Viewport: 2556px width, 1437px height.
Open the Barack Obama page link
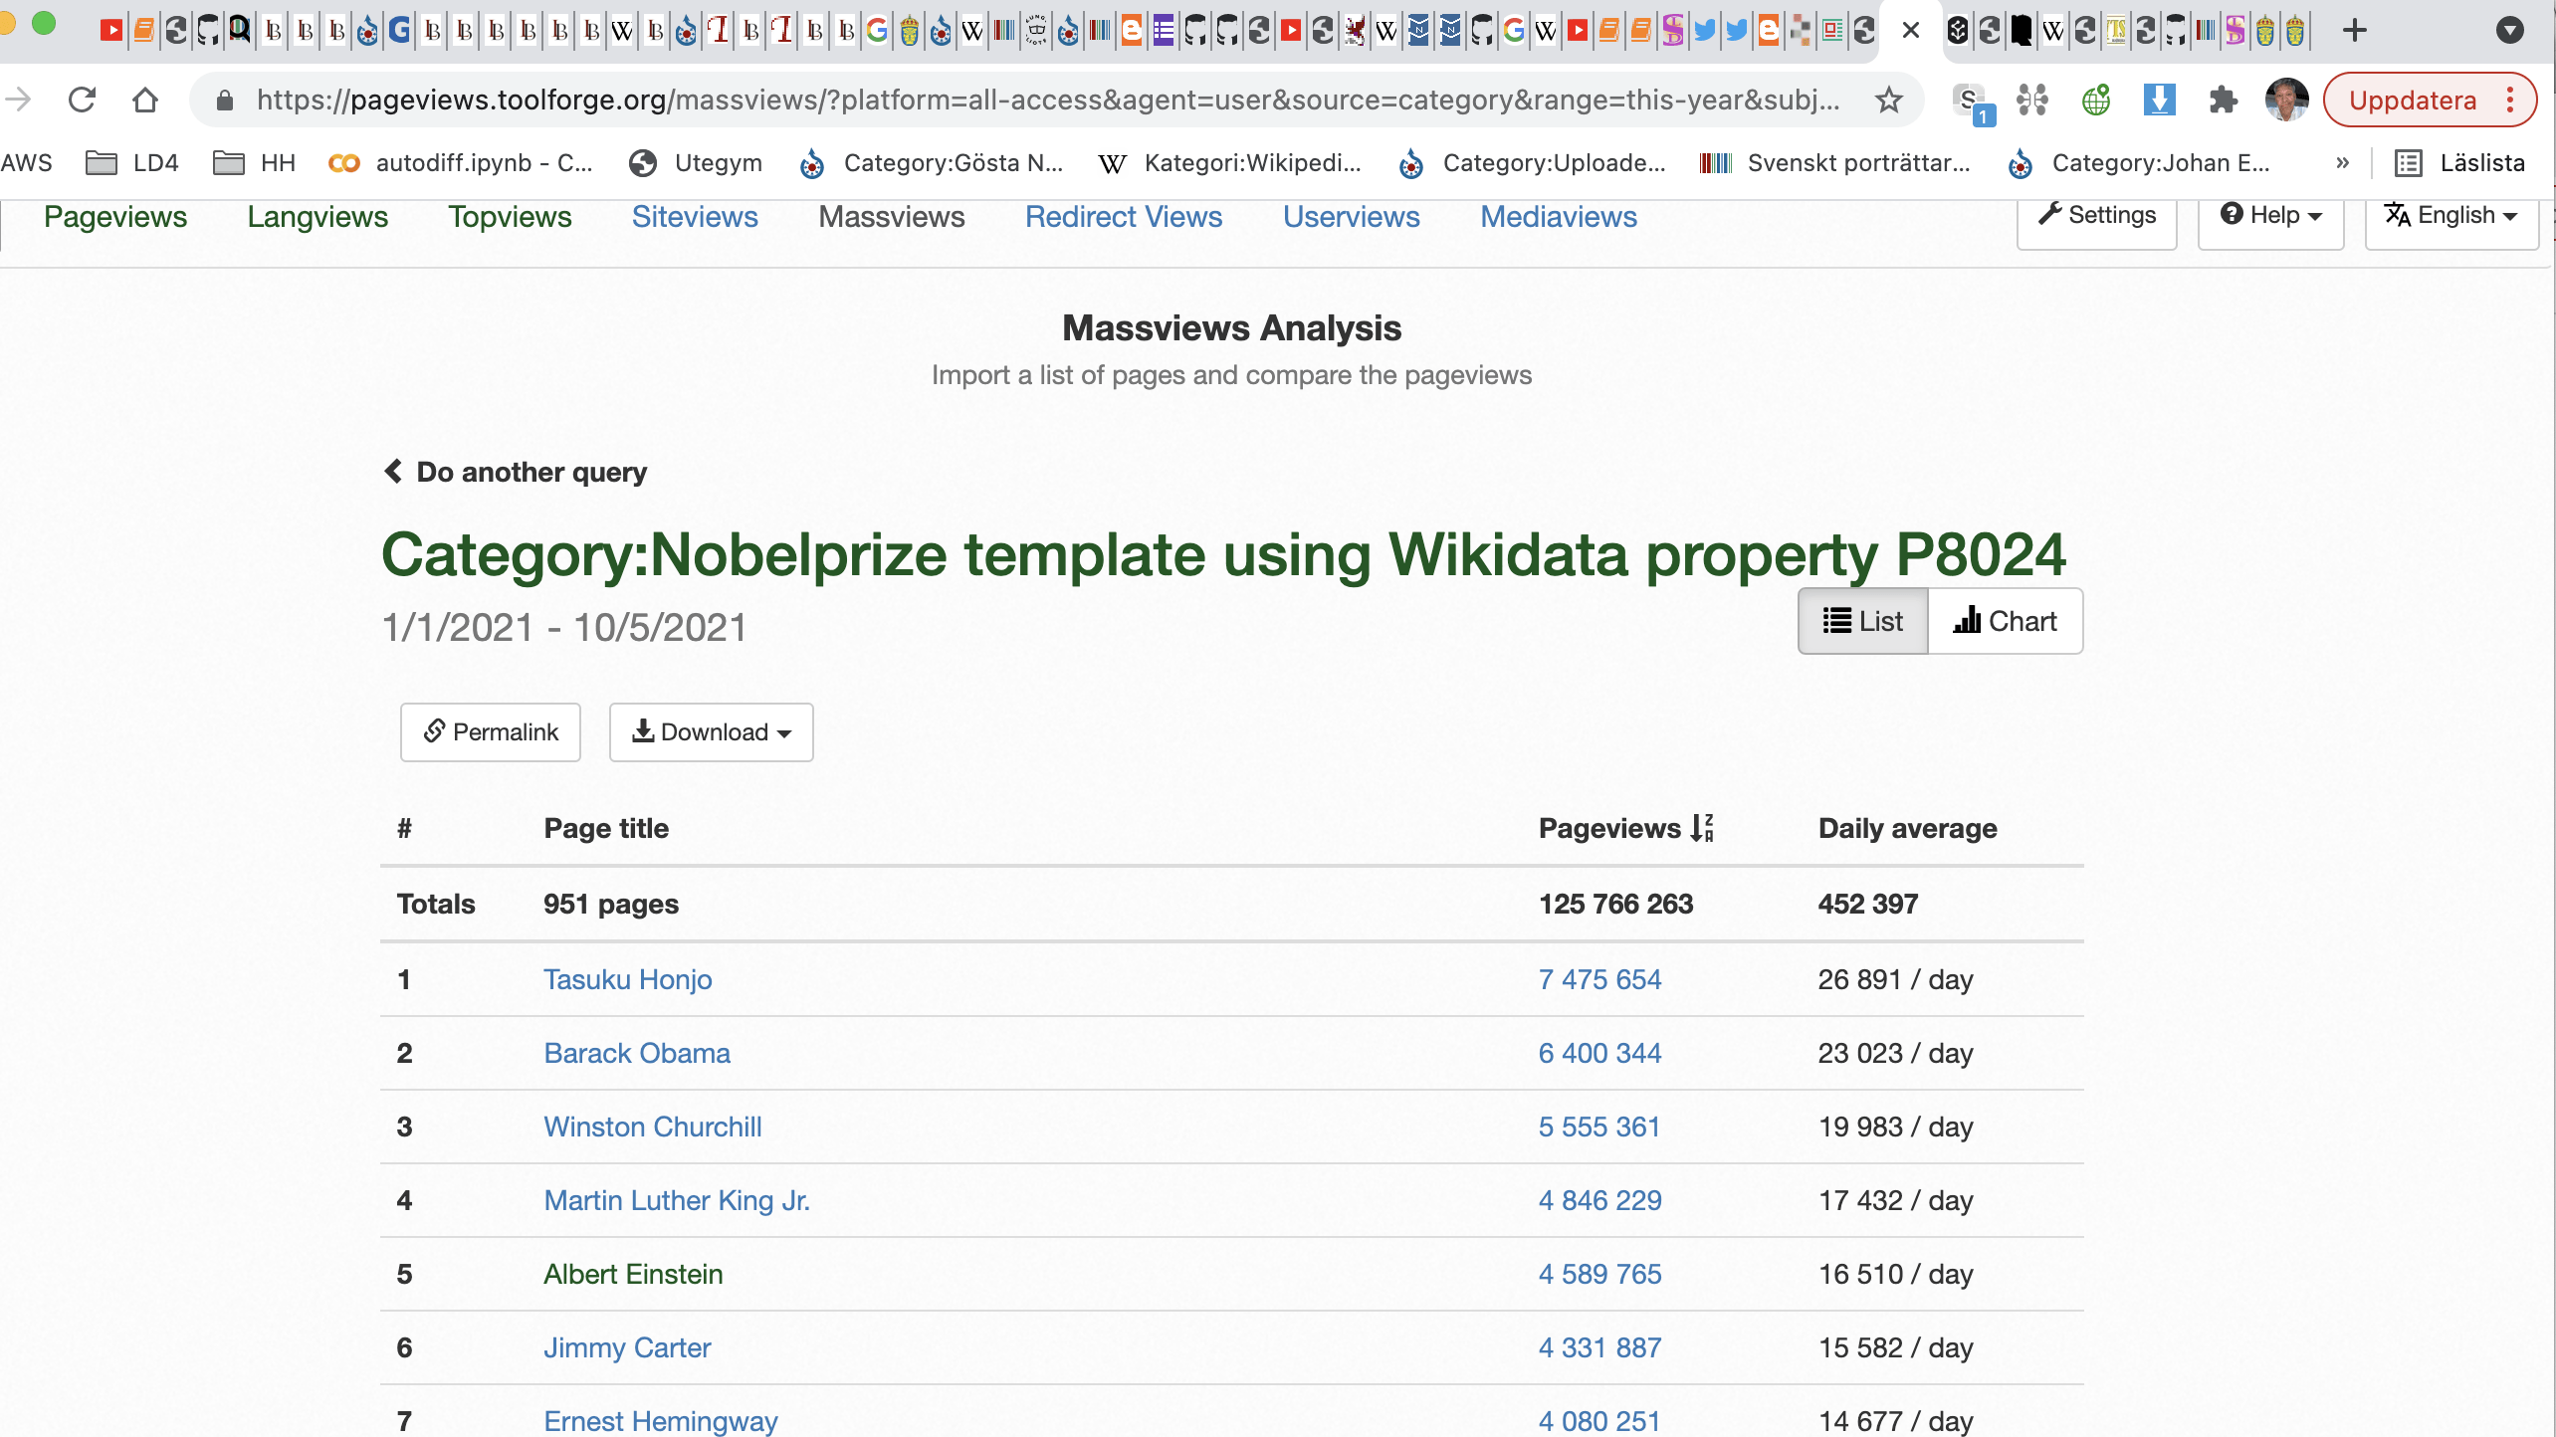[x=637, y=1053]
